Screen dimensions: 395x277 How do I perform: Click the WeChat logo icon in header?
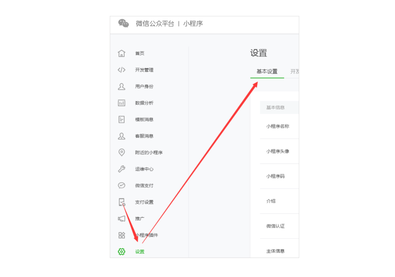coord(124,23)
